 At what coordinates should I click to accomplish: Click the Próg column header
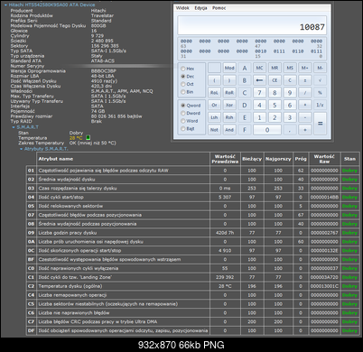click(x=301, y=159)
